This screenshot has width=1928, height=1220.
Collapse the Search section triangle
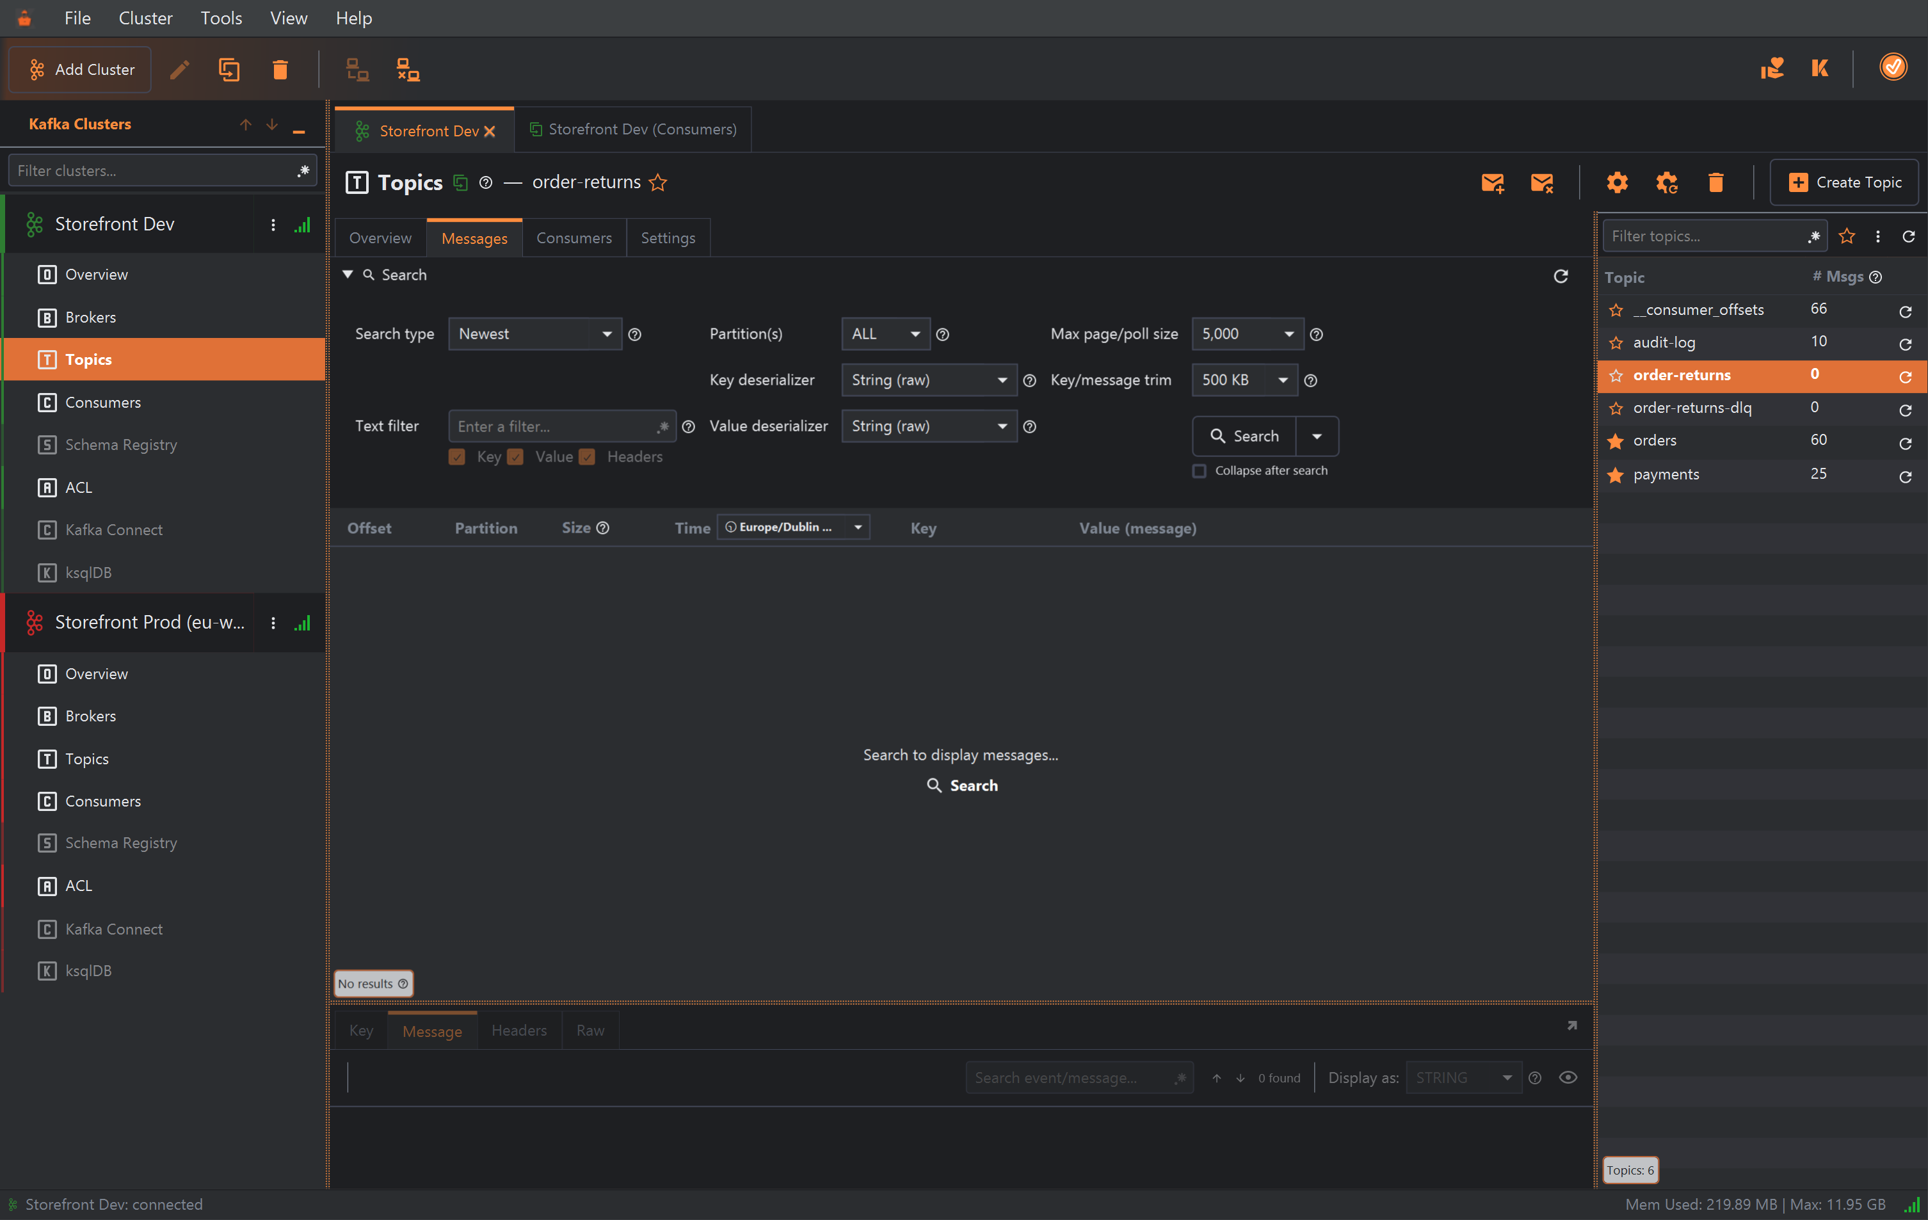[x=348, y=275]
